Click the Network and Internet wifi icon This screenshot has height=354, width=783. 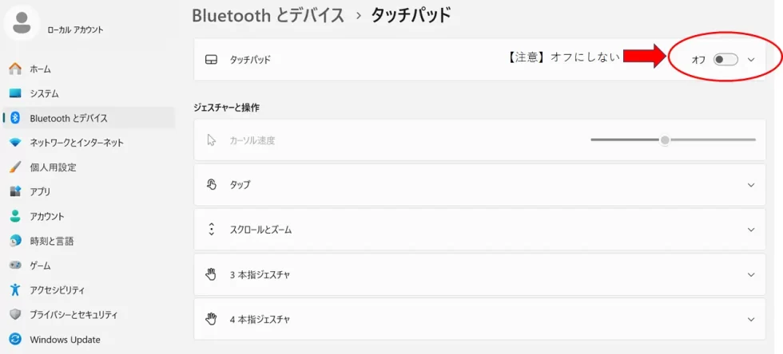tap(14, 143)
